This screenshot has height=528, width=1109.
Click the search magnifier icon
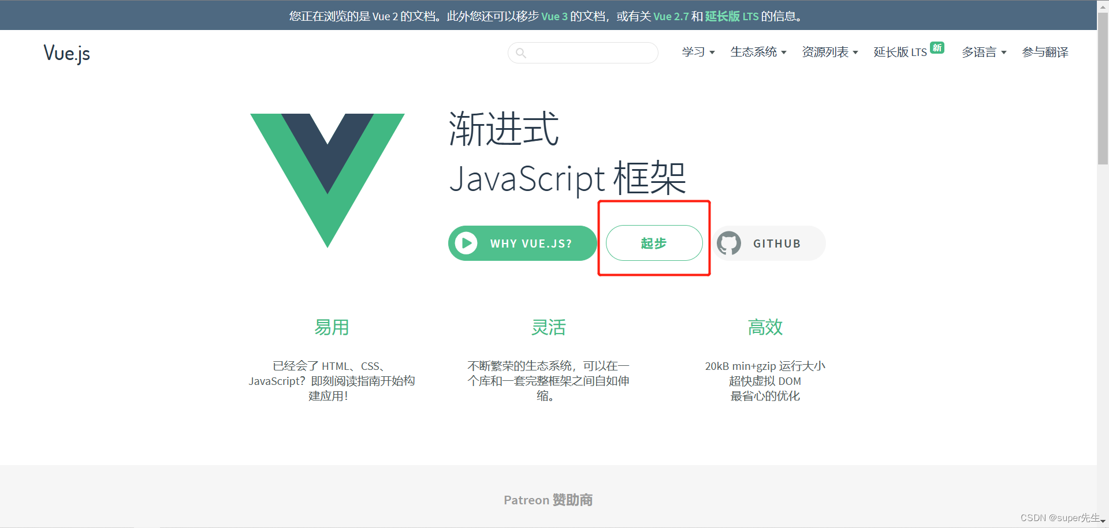(521, 53)
